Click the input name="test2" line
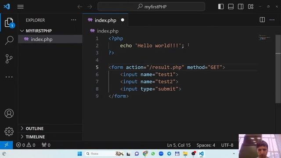The height and width of the screenshot is (158, 281). tap(149, 82)
